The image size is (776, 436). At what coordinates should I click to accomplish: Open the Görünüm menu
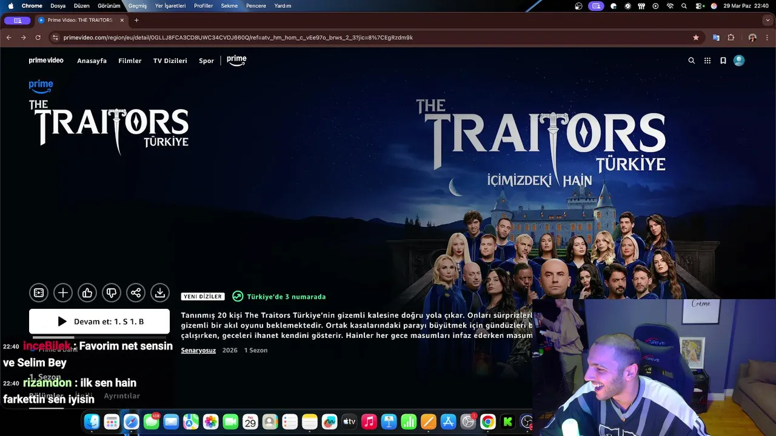[109, 6]
